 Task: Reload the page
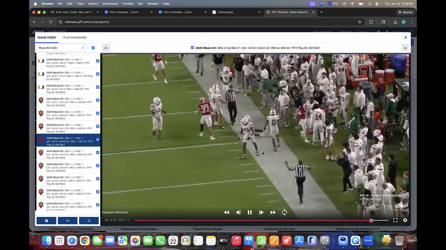click(51, 22)
